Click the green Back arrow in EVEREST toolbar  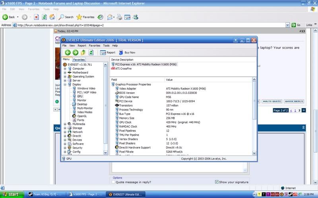point(68,52)
